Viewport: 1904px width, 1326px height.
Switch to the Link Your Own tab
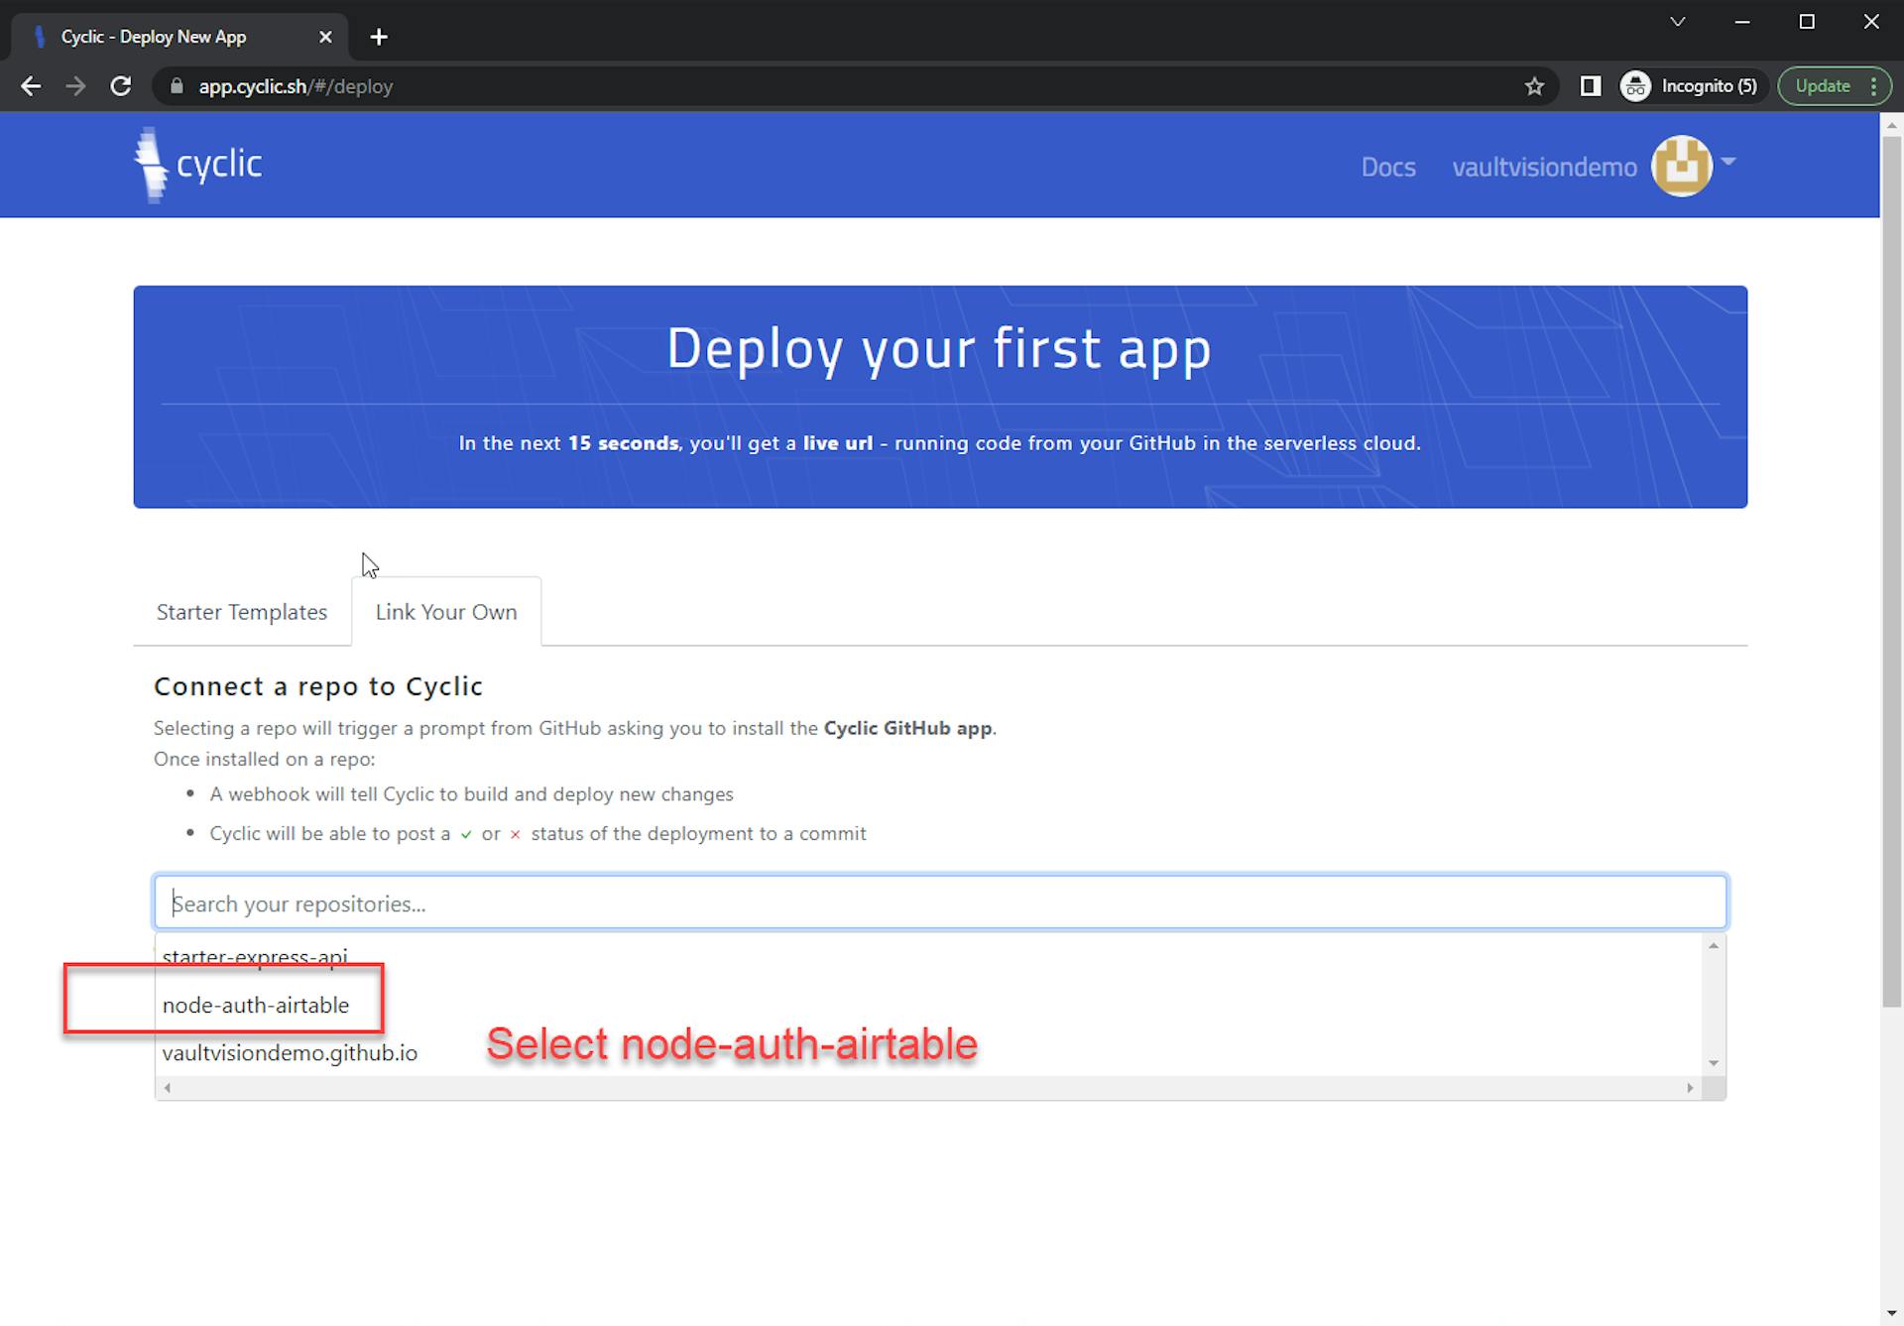(x=445, y=612)
